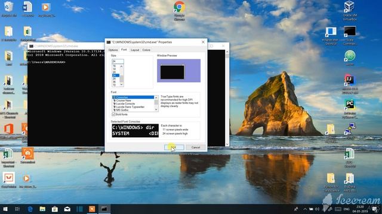
Task: Open Task View on the taskbar
Action: tap(17, 209)
